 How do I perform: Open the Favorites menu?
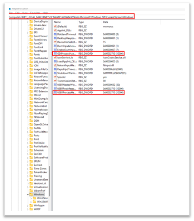click(x=35, y=13)
